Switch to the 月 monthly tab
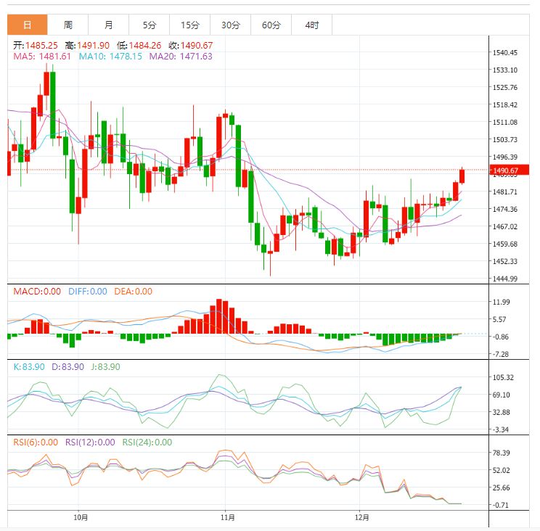The image size is (540, 531). 109,25
